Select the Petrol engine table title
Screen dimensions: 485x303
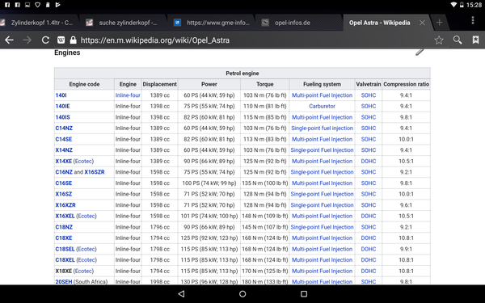242,74
